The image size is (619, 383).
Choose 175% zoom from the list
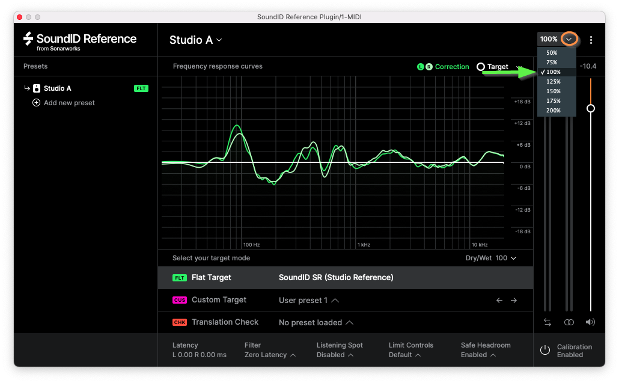tap(556, 100)
